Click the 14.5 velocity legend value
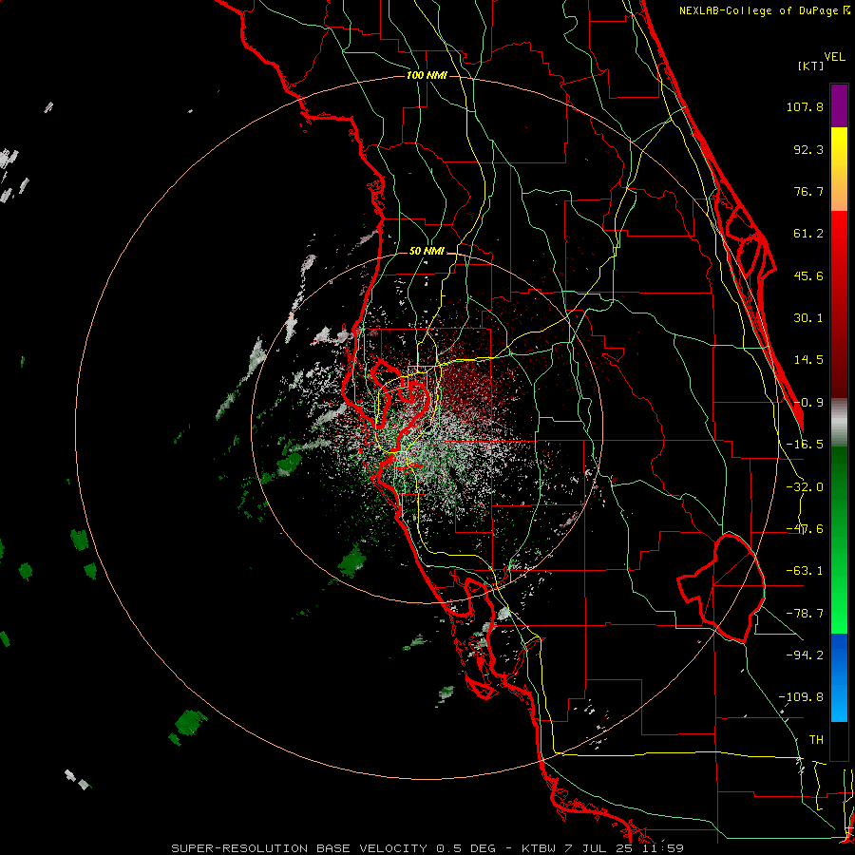 (x=808, y=360)
